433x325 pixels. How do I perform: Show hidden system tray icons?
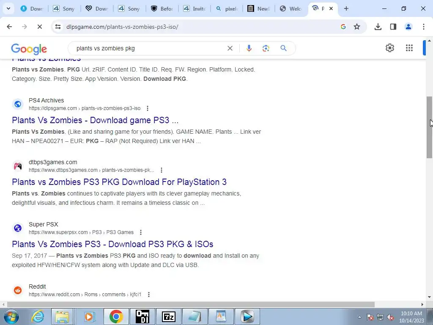pyautogui.click(x=359, y=317)
